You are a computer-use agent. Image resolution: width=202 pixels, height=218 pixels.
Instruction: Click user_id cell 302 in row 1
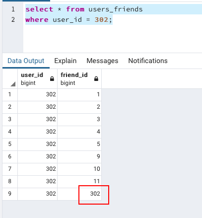tap(38, 94)
